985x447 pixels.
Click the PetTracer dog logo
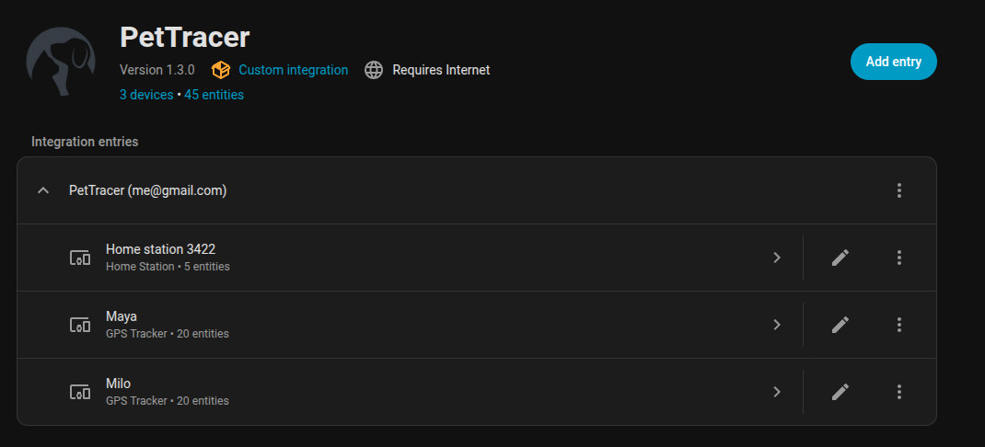[x=61, y=63]
